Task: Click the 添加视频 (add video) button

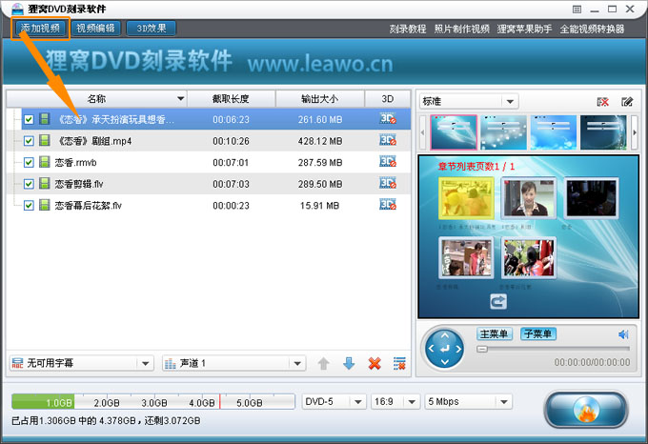Action: (x=40, y=28)
